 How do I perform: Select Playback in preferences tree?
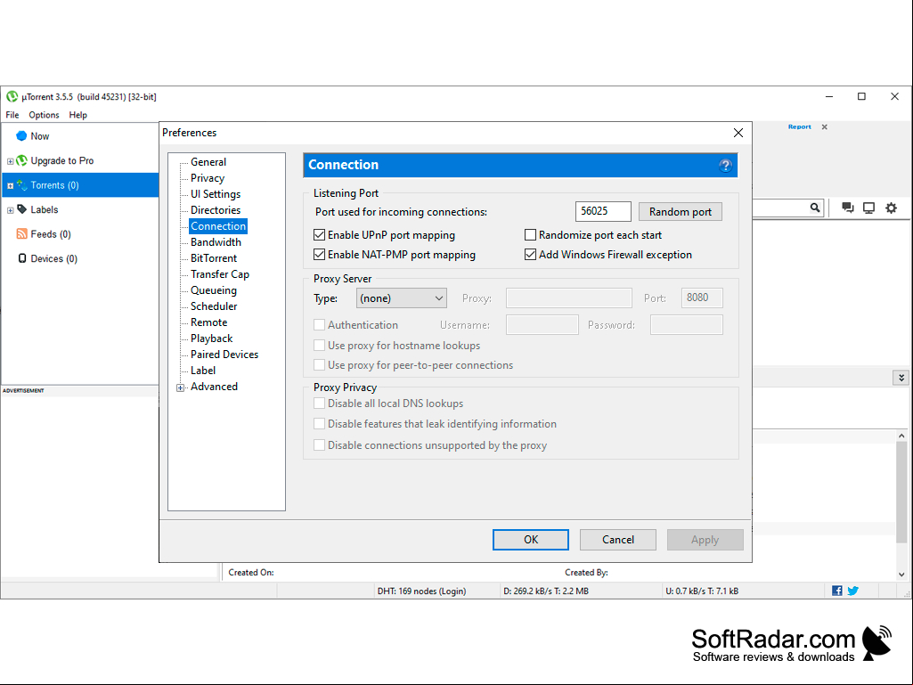(211, 338)
